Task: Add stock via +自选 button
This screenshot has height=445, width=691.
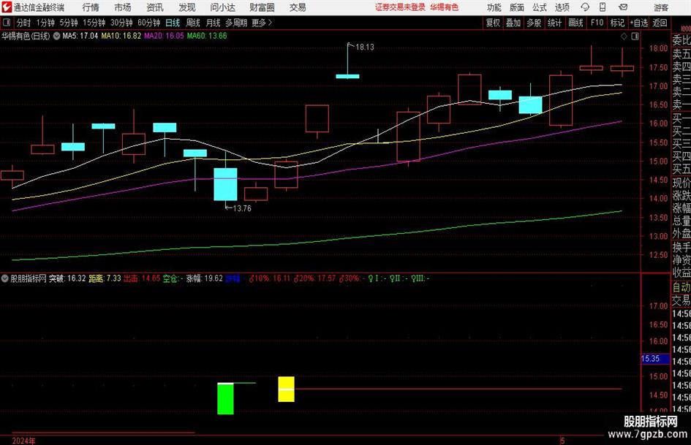Action: (x=638, y=23)
